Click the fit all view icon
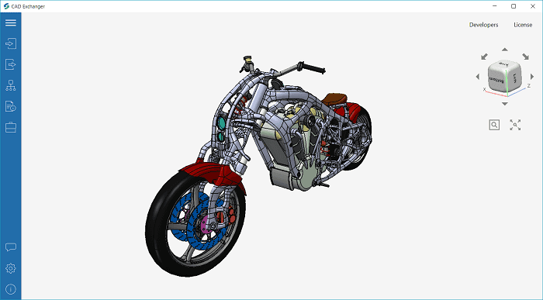Screen dimensions: 543x300 click(x=515, y=125)
